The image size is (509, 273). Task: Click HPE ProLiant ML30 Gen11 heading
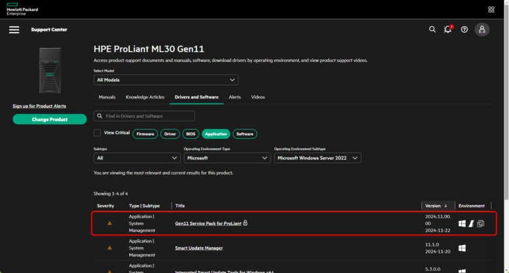point(149,49)
